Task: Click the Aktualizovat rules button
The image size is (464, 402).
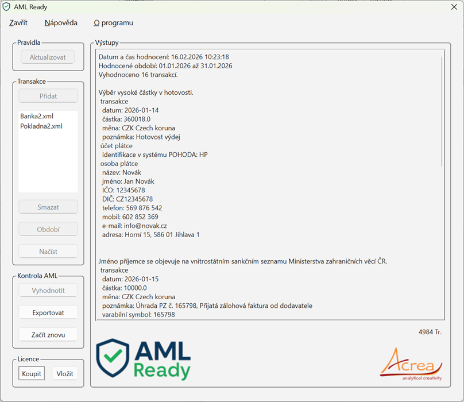Action: click(x=48, y=57)
